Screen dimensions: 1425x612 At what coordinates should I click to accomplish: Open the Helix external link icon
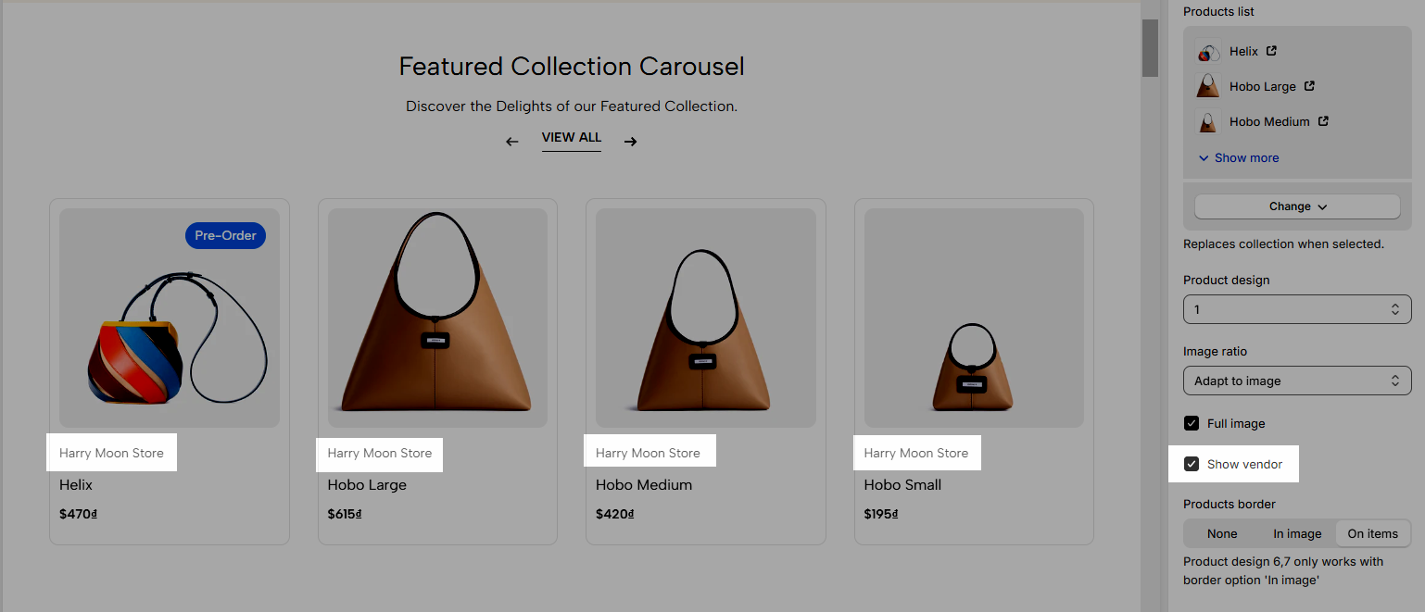point(1271,51)
